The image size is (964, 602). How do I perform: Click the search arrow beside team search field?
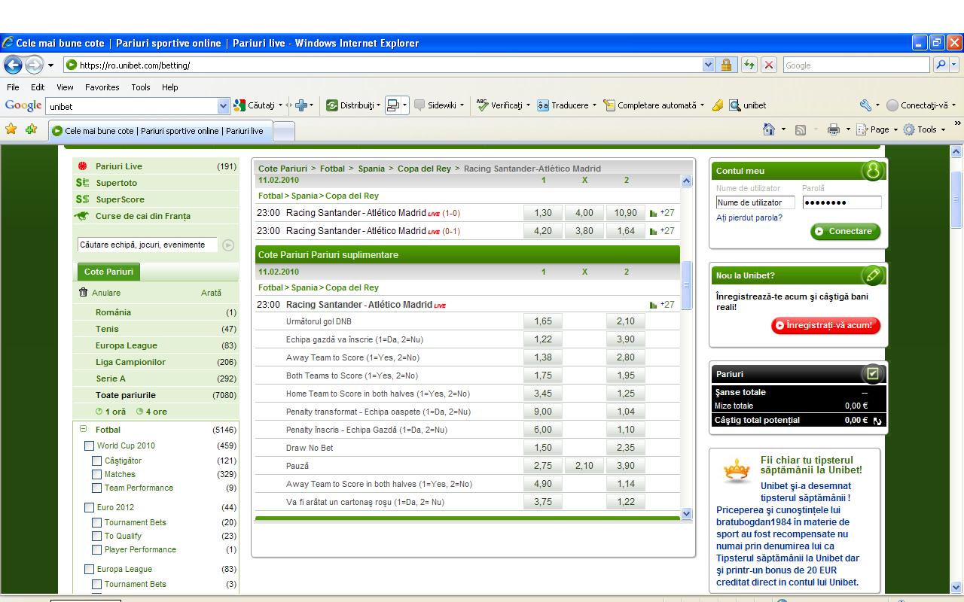(x=227, y=245)
